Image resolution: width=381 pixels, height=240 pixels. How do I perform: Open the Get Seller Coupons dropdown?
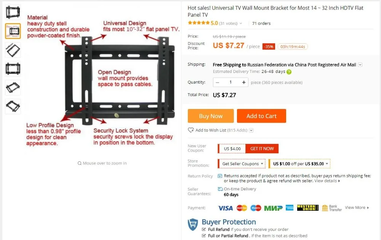click(242, 164)
